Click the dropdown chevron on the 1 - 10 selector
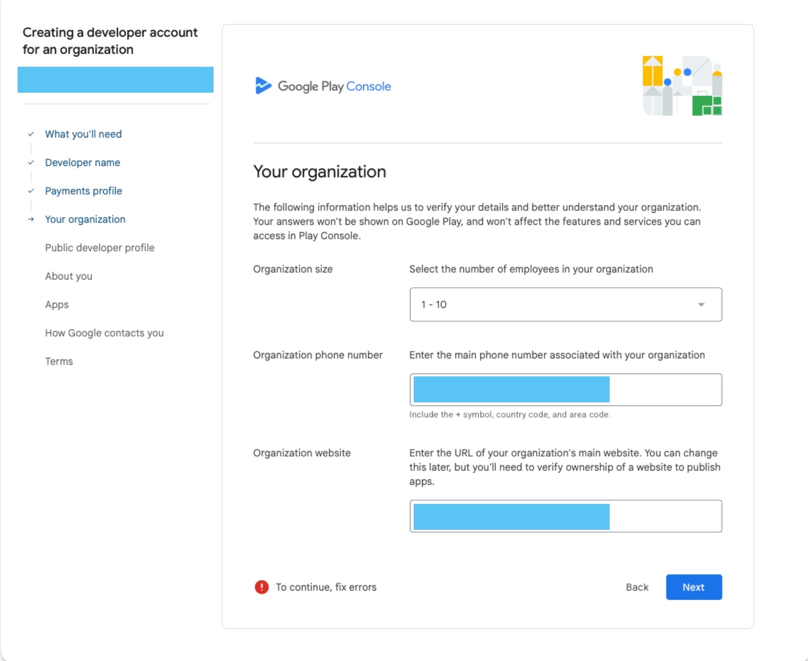This screenshot has width=808, height=661. [x=702, y=305]
